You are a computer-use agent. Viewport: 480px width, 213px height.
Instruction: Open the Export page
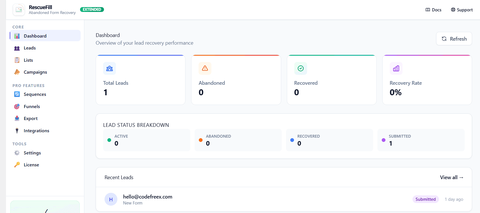point(45,118)
